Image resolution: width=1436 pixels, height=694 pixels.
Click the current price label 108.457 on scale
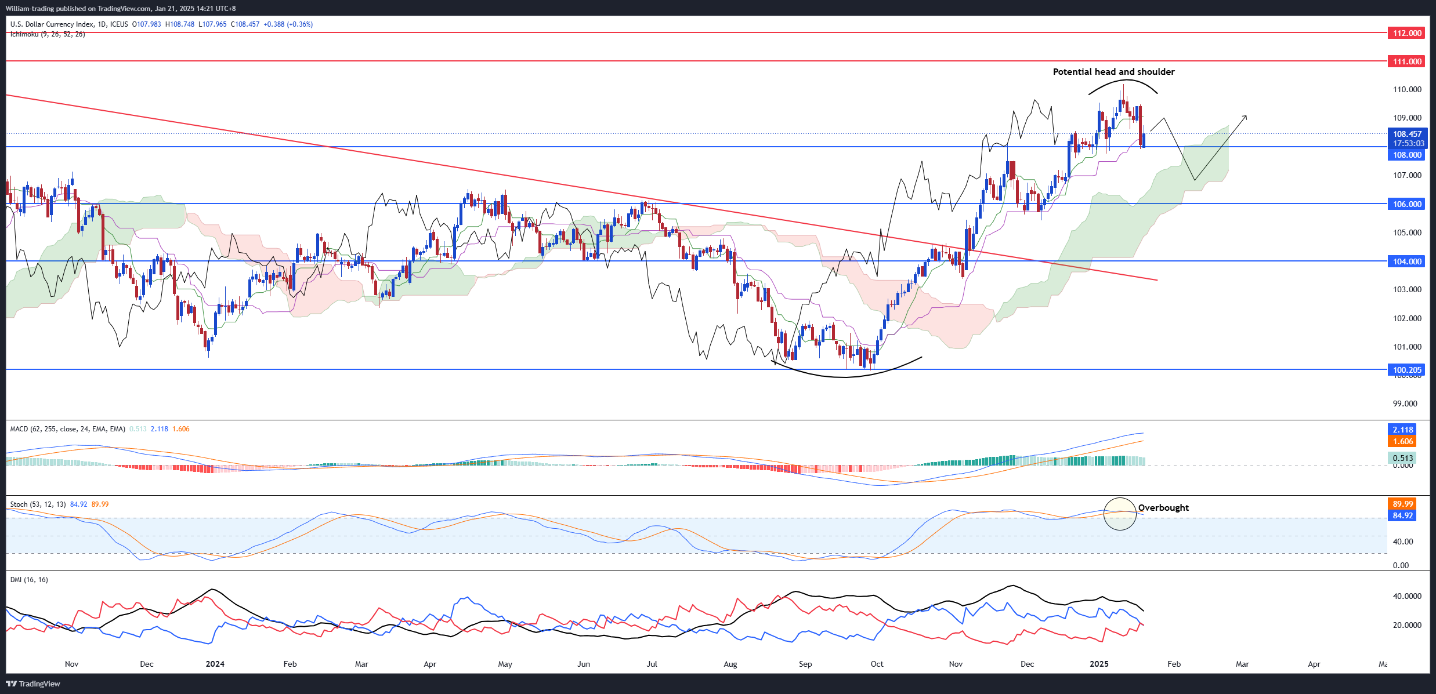point(1407,134)
